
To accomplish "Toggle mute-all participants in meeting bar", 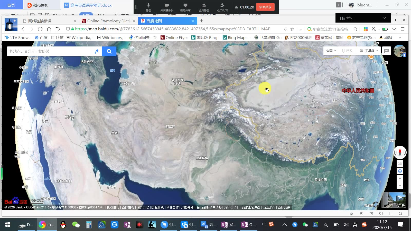I will point(204,7).
